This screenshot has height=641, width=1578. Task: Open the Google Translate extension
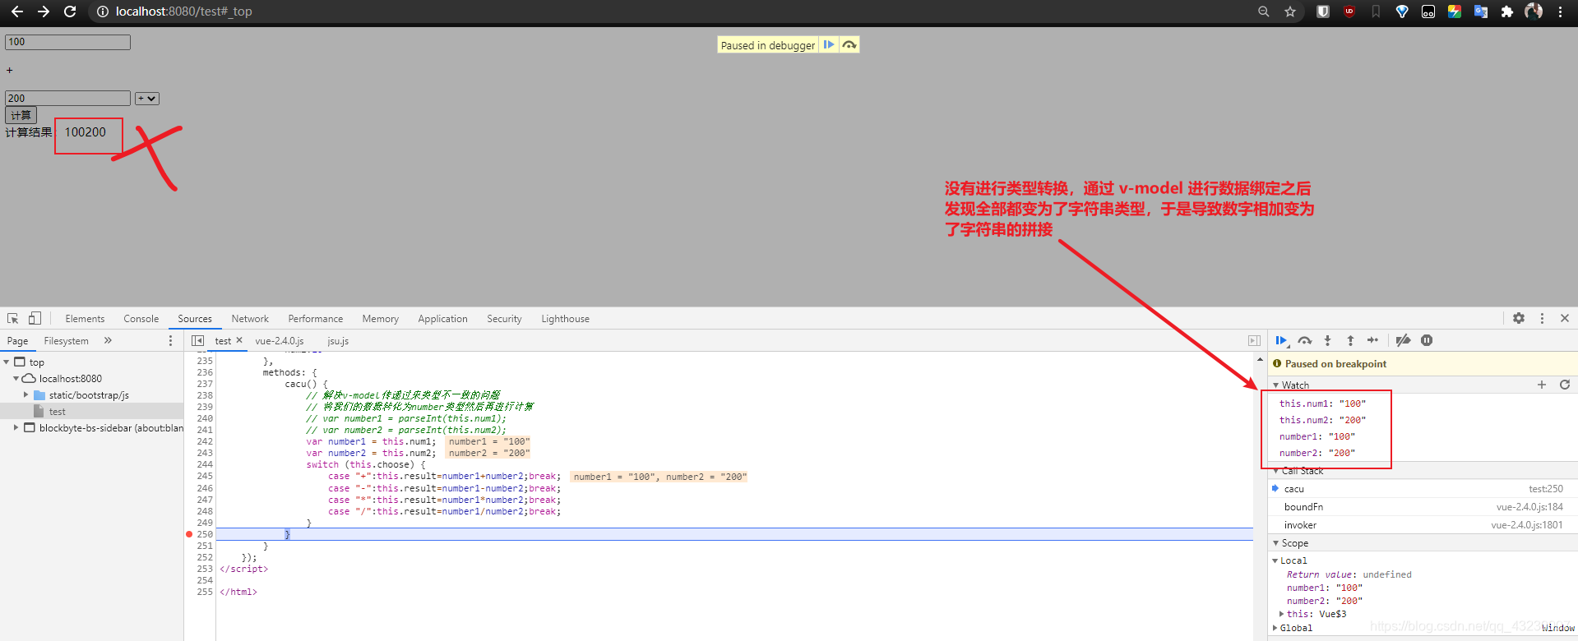[x=1481, y=12]
